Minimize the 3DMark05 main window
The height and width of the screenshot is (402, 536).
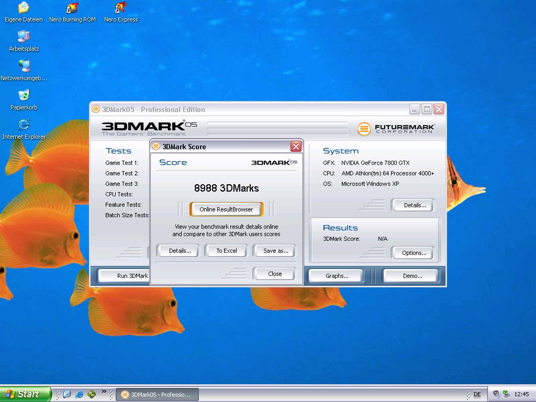(415, 109)
